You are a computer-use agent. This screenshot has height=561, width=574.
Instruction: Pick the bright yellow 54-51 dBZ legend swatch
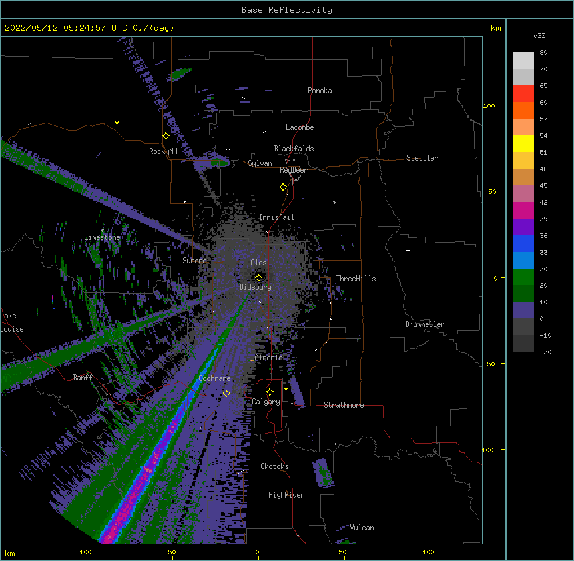pyautogui.click(x=523, y=143)
